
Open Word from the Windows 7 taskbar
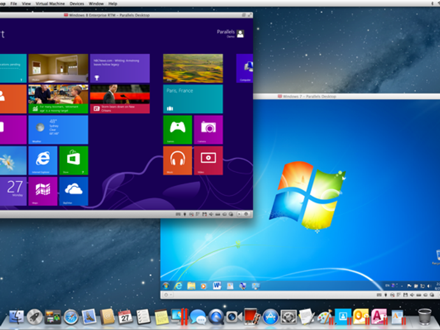[217, 285]
